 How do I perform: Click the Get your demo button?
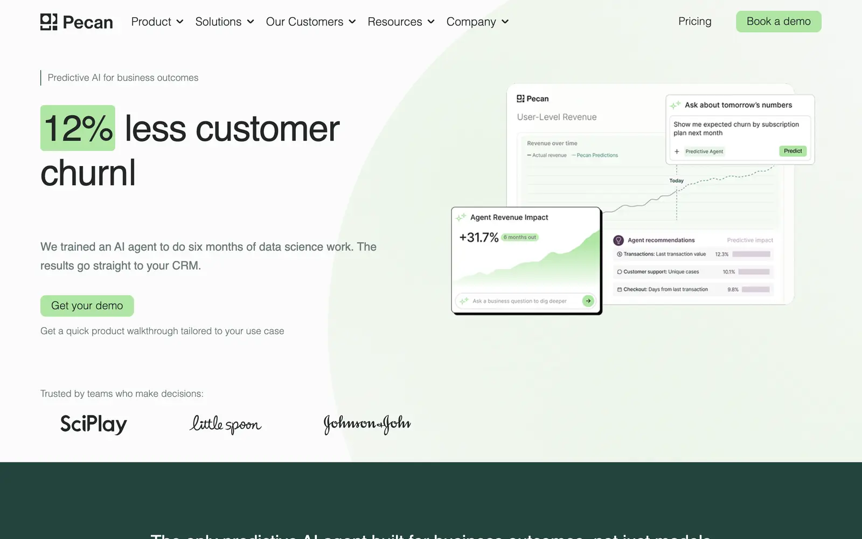[x=87, y=306]
